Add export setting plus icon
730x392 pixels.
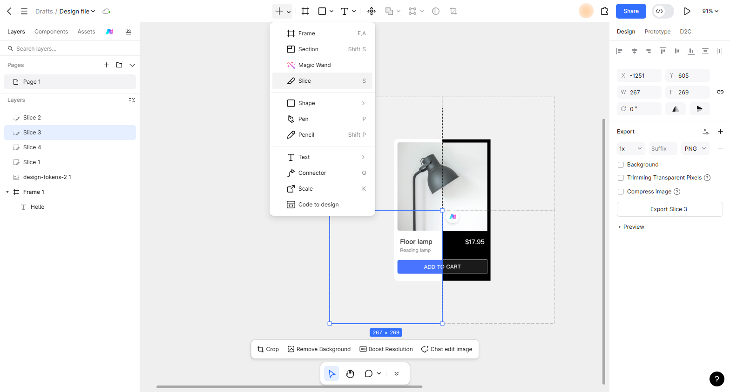(x=720, y=132)
